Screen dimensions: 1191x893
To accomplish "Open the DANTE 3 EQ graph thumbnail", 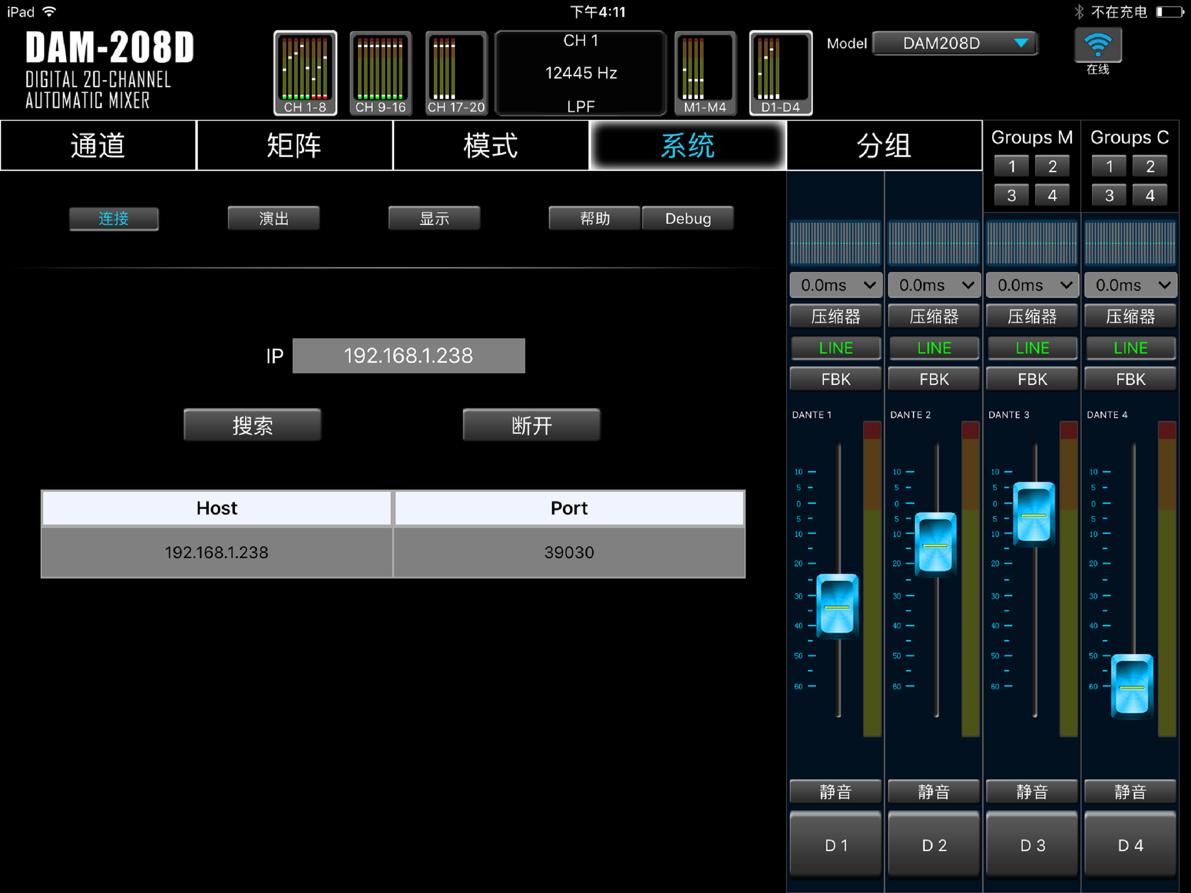I will (1032, 242).
